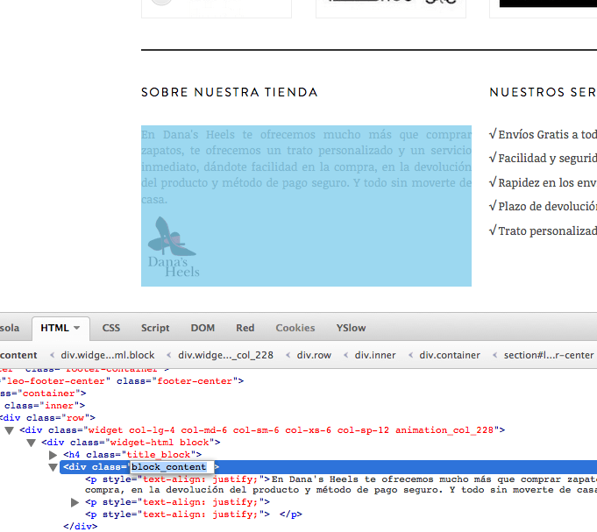
Task: Click the NUESTROS SER heading
Action: pos(543,93)
